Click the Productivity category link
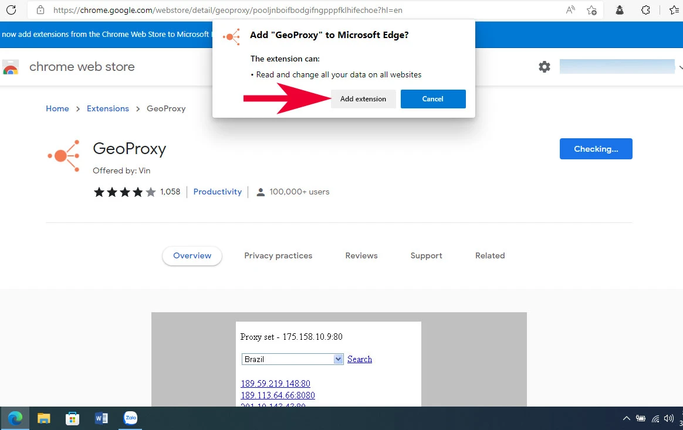Viewport: 683px width, 430px height. coord(218,192)
